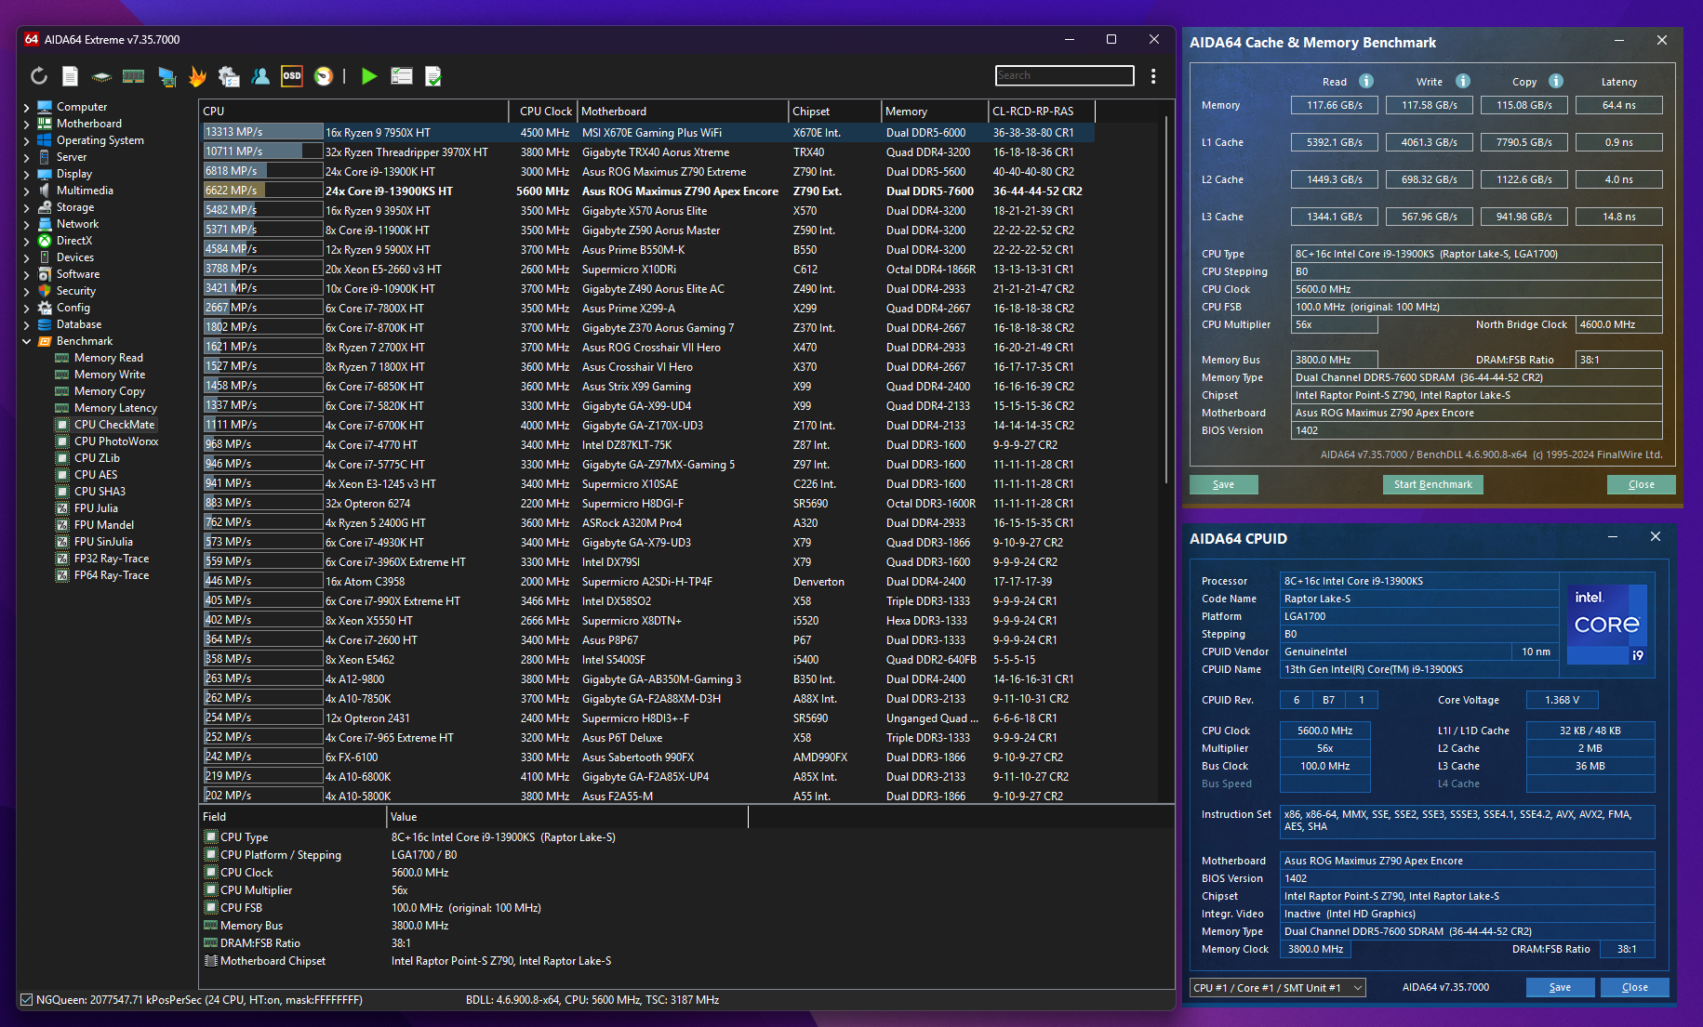Expand the Computer tree node

click(26, 108)
